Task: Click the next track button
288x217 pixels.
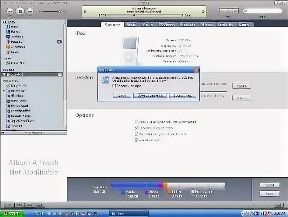Action: [30, 12]
